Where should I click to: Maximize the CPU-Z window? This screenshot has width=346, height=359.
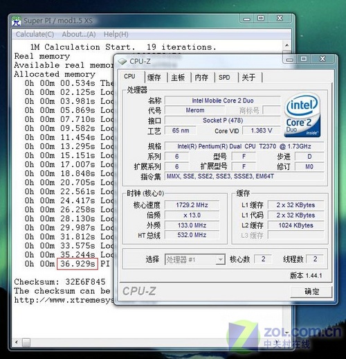click(304, 60)
